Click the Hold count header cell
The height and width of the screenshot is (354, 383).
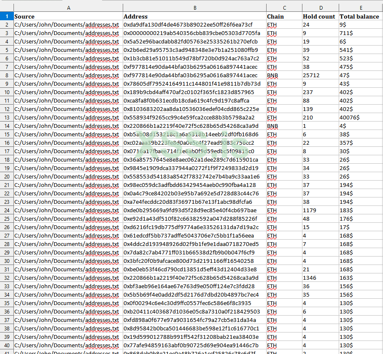[321, 16]
